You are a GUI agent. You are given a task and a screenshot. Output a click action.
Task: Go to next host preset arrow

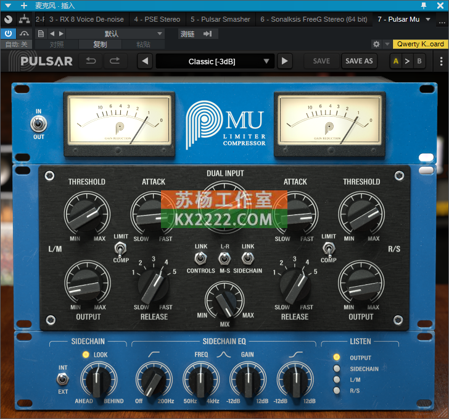coord(61,34)
